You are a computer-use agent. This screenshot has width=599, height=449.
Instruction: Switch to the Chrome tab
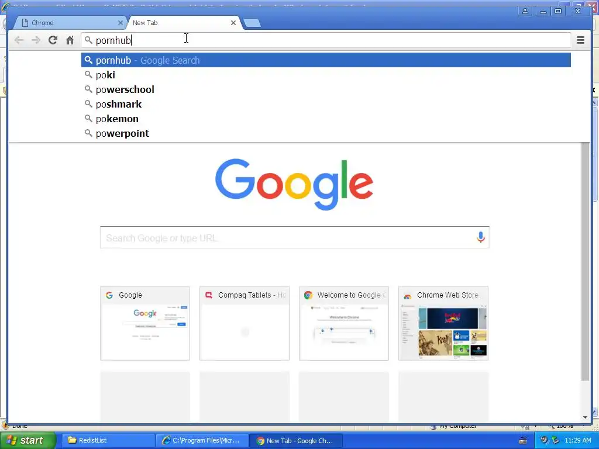69,23
